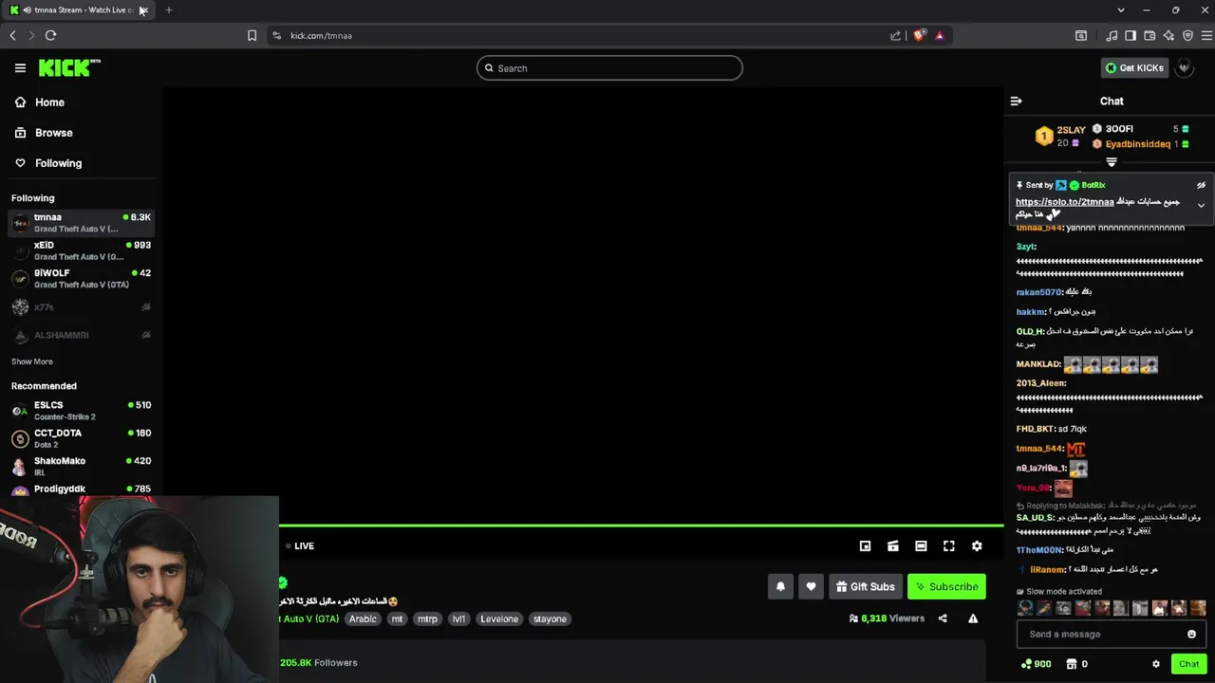Click the Kick search box
Screen dimensions: 1215x683
(609, 68)
